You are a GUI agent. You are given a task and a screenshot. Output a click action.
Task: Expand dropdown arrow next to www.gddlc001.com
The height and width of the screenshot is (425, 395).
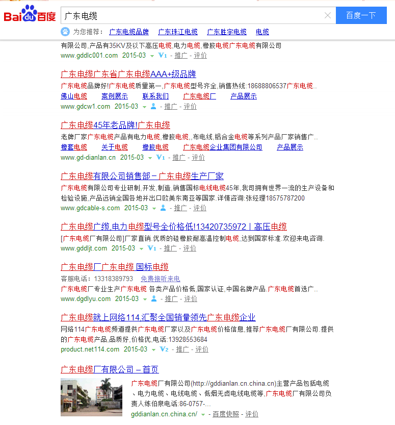[152, 56]
